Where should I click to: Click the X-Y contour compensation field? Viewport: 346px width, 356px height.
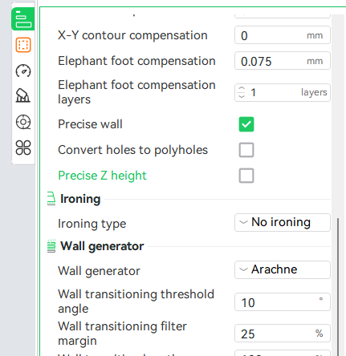click(x=283, y=35)
